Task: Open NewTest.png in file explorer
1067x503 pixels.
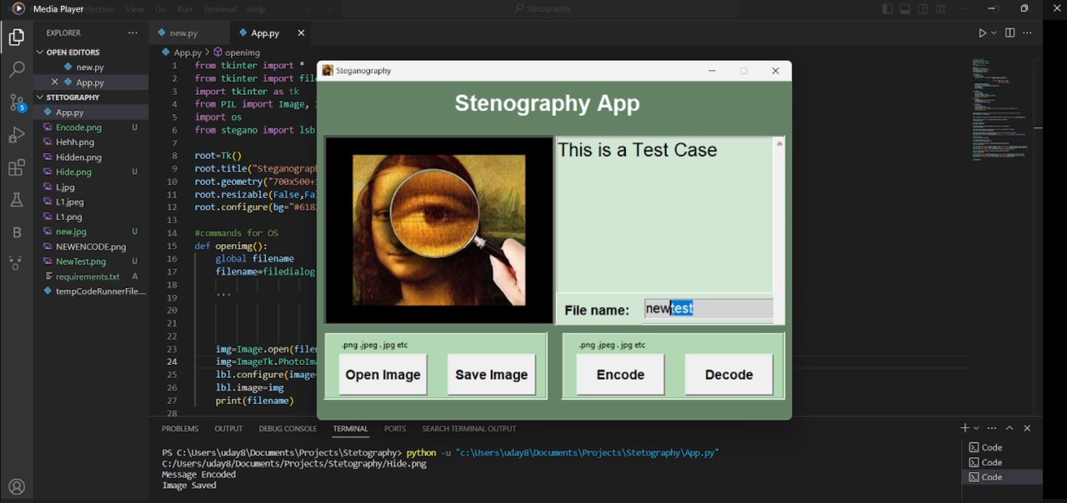Action: (91, 262)
